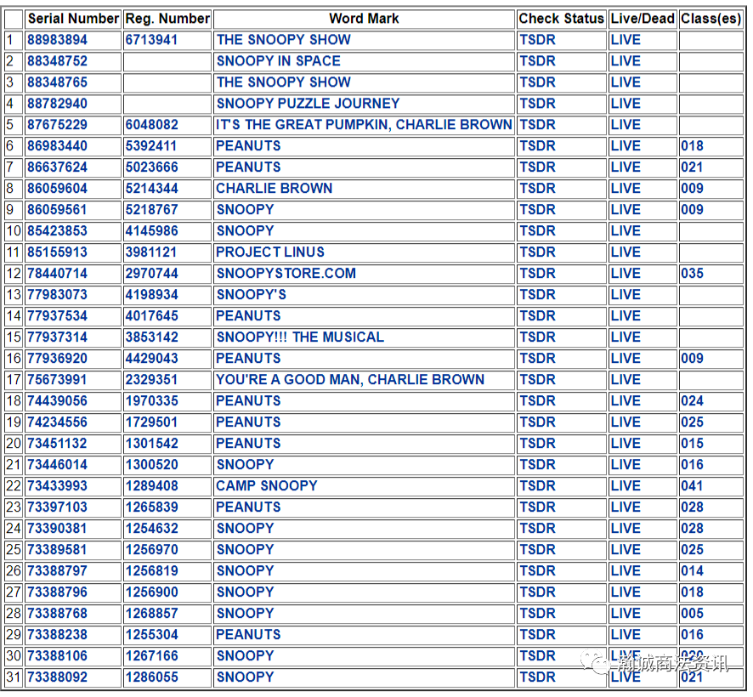Image resolution: width=753 pixels, height=697 pixels.
Task: Open SNOOPY IN SPACE word mark
Action: pyautogui.click(x=279, y=61)
